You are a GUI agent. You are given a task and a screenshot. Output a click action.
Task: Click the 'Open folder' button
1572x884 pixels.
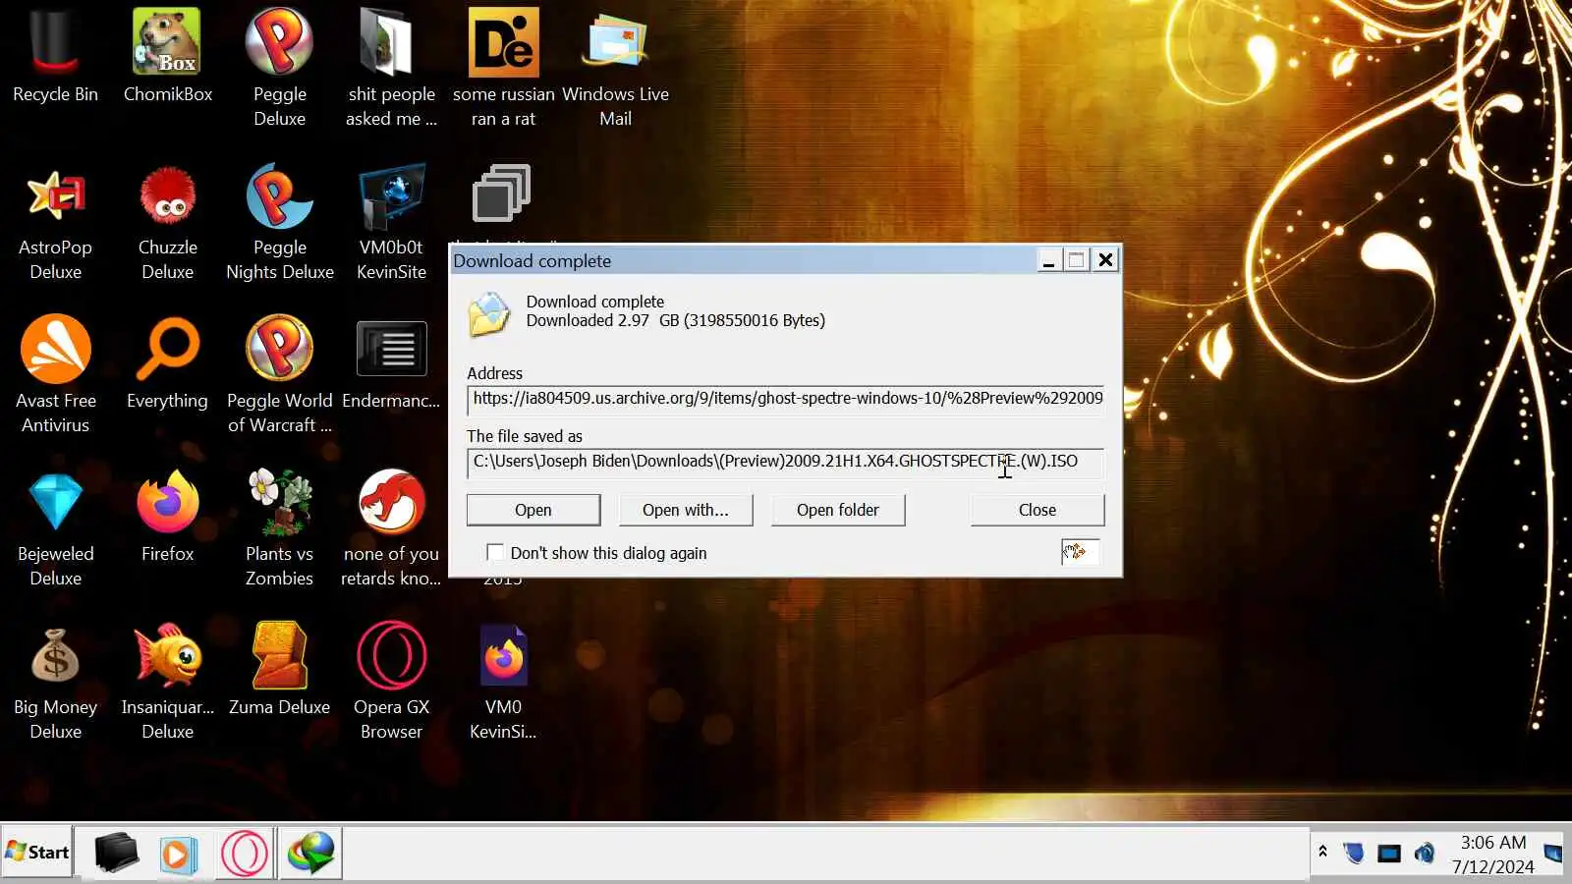tap(838, 510)
